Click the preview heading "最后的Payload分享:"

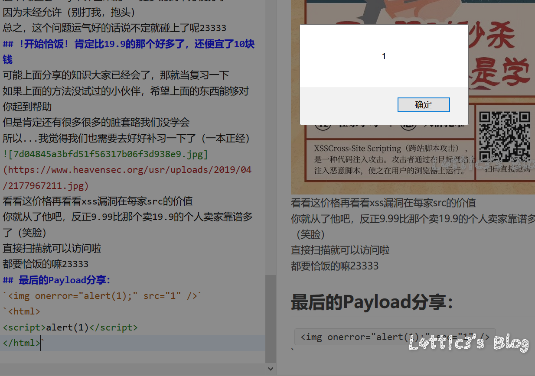click(x=372, y=302)
